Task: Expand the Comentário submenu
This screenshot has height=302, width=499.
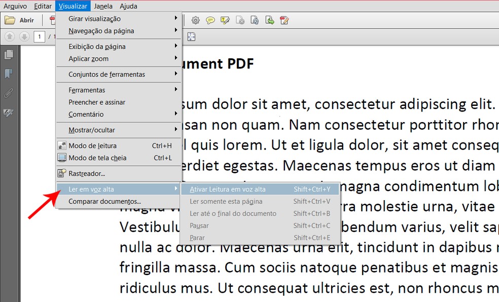Action: point(119,114)
